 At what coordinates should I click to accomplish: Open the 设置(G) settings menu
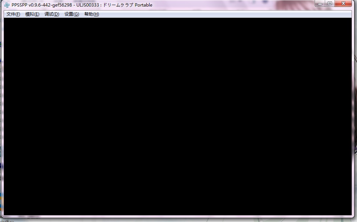tap(72, 14)
